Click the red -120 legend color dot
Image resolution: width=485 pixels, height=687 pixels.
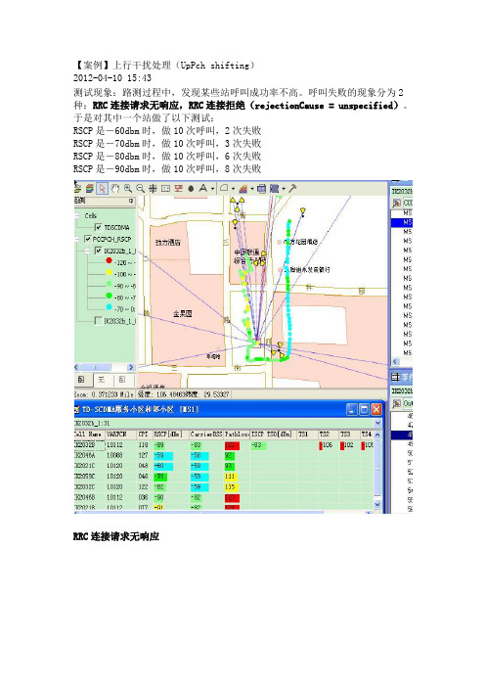(109, 260)
